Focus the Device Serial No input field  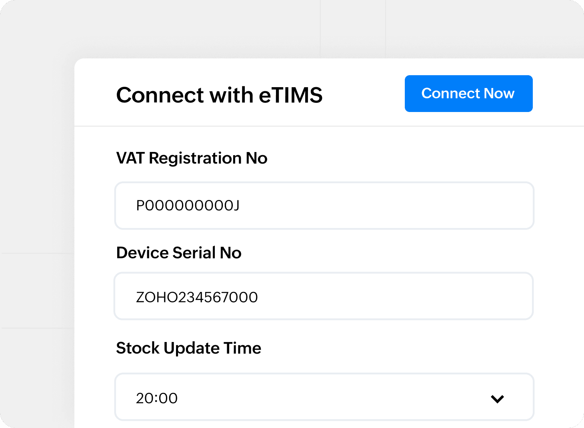324,296
